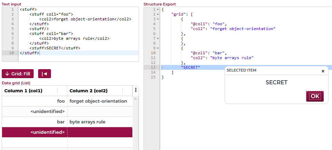Click the "bar" cell in the data grid
The height and width of the screenshot is (150, 332).
[x=35, y=122]
